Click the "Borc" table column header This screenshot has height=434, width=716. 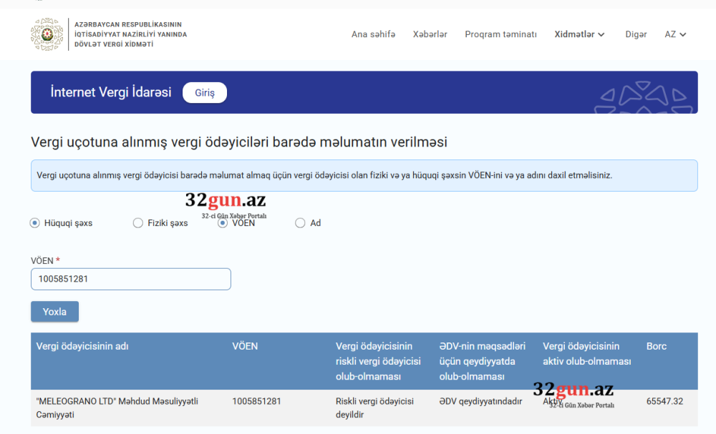tap(657, 346)
